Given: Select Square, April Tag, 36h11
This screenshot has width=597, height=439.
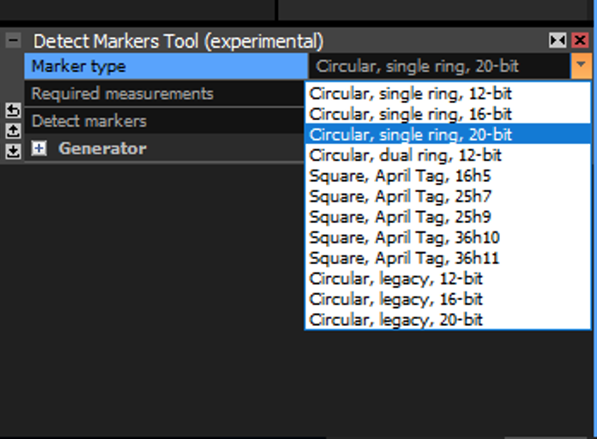Looking at the screenshot, I should pos(404,258).
